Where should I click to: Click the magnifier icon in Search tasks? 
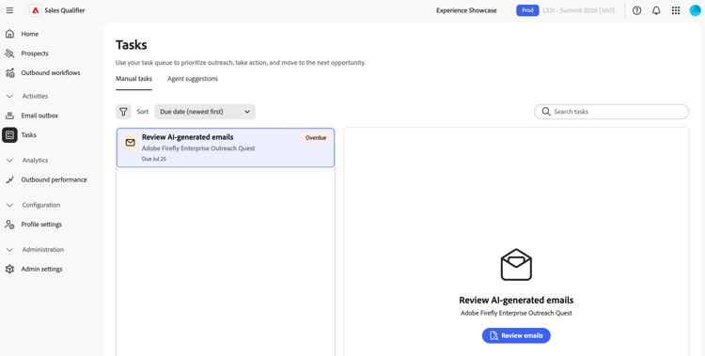coord(546,112)
